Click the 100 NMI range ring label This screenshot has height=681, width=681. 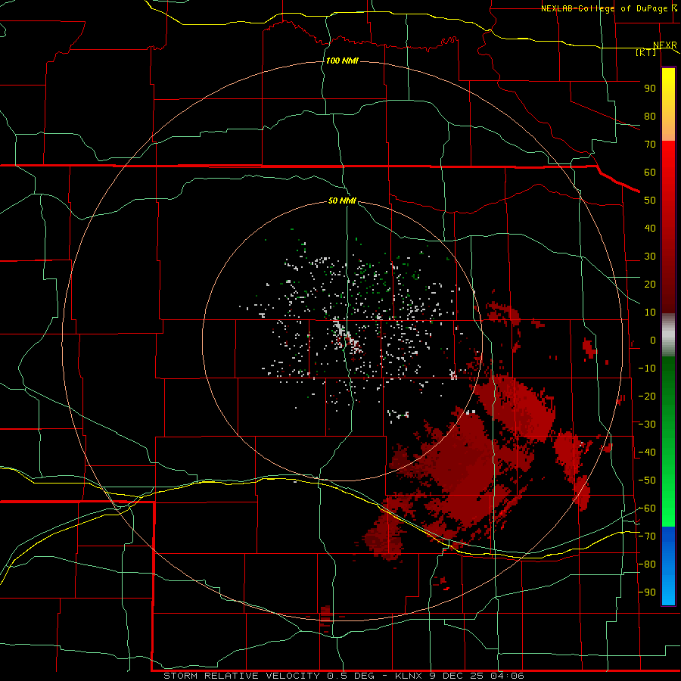click(342, 61)
